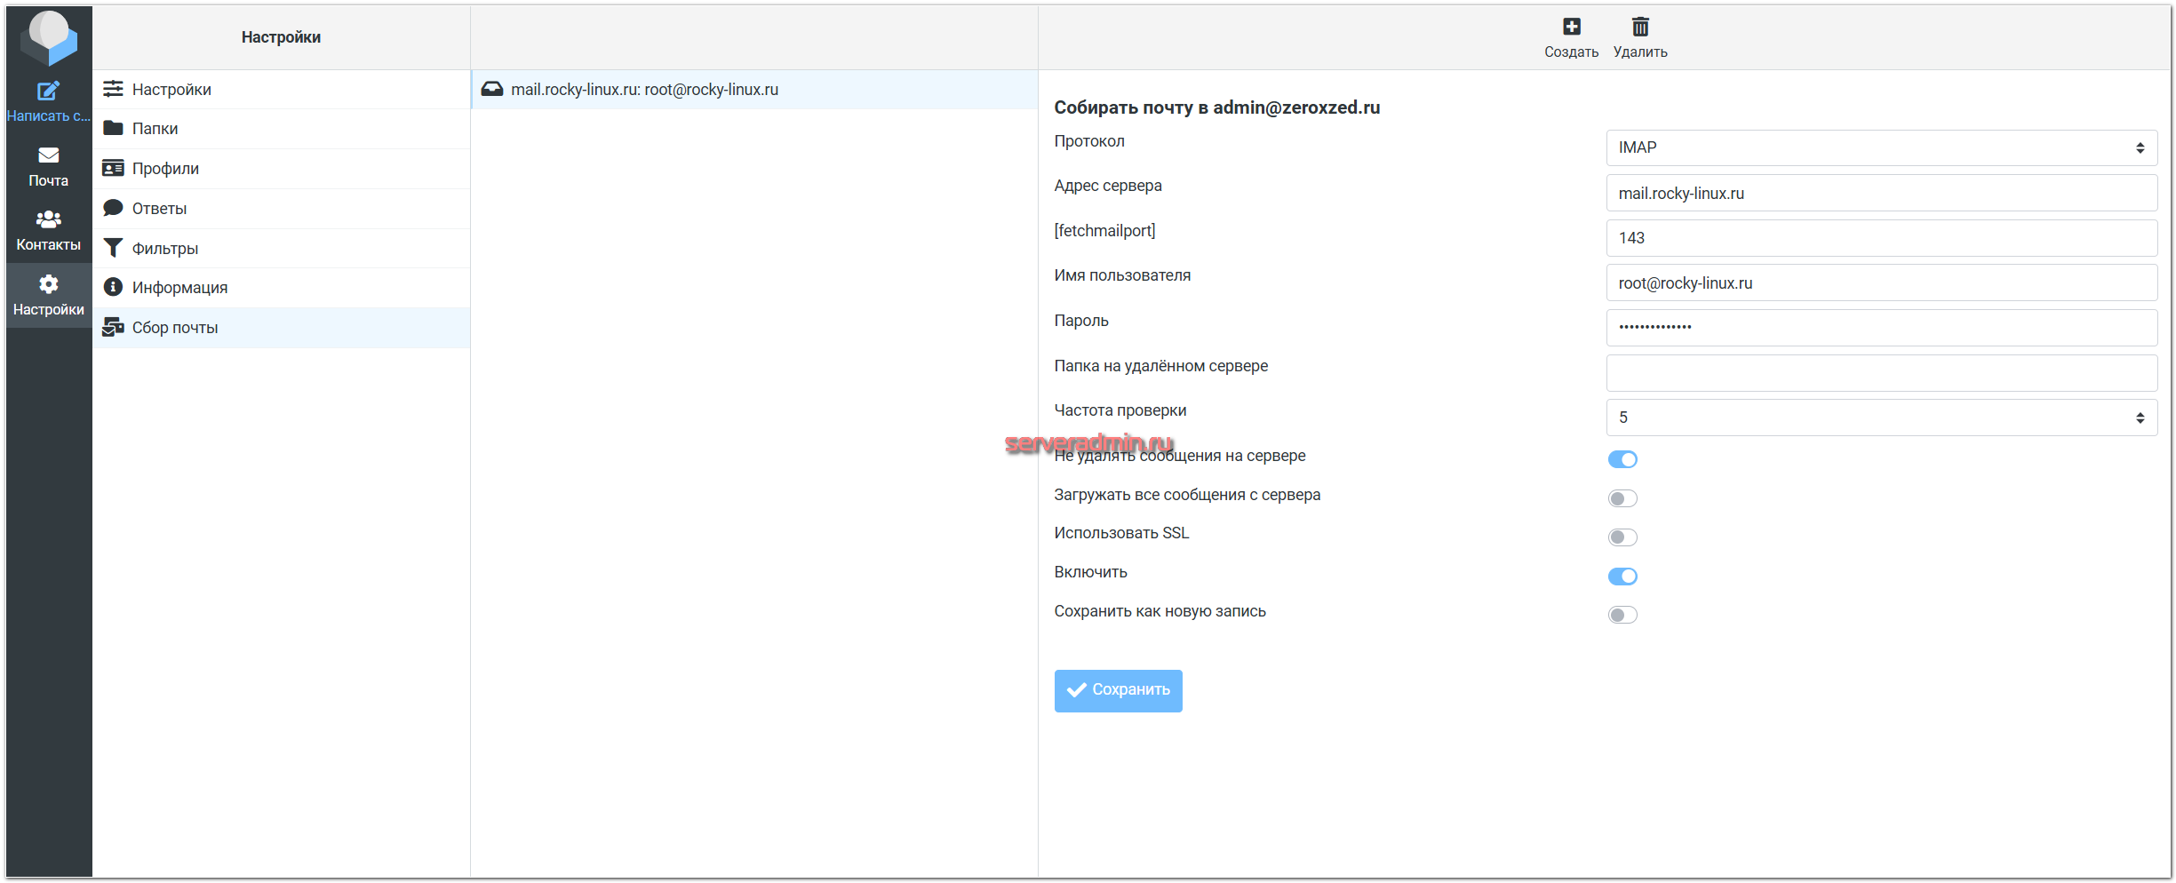Select 'Сбор почты' menu item
Image resolution: width=2176 pixels, height=883 pixels.
[175, 328]
